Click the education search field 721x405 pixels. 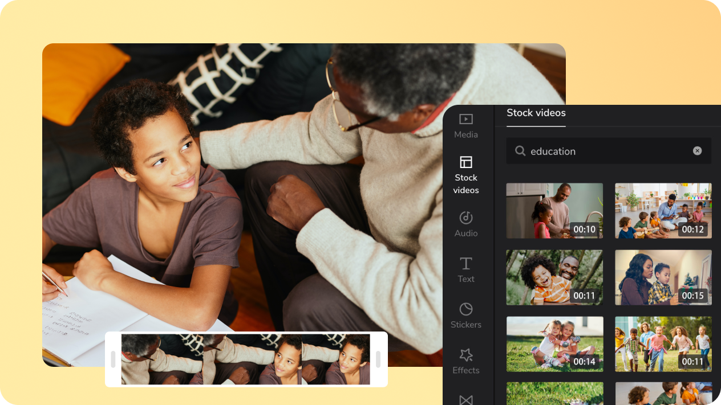pyautogui.click(x=609, y=151)
